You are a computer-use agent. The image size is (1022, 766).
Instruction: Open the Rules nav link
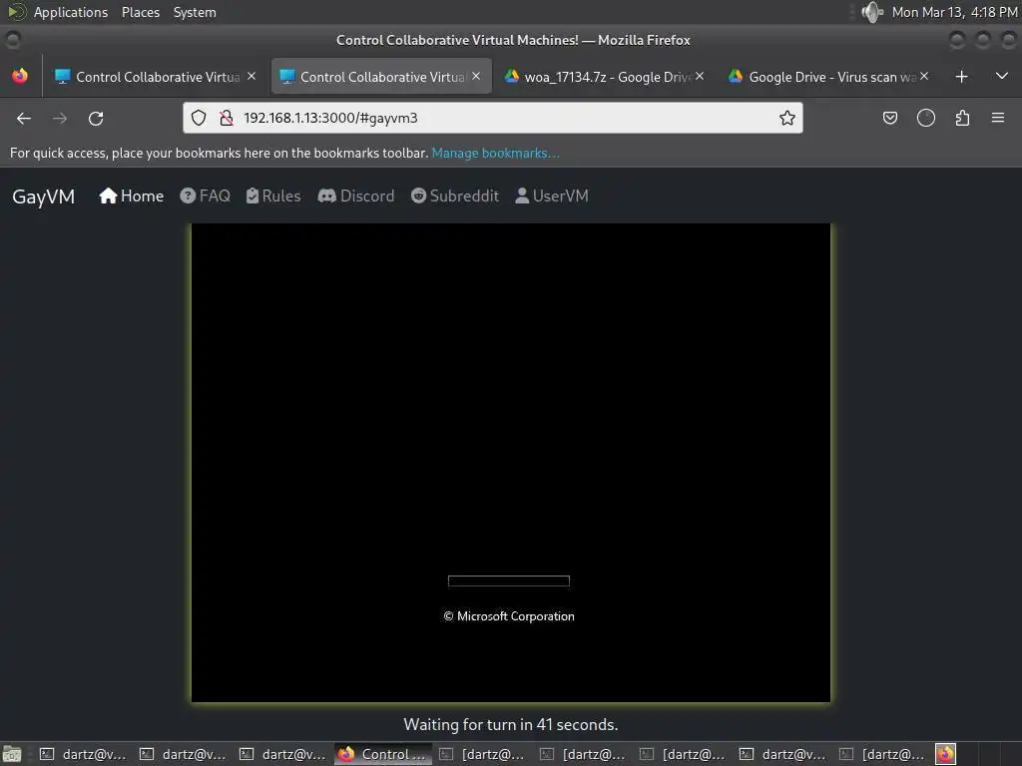(273, 196)
